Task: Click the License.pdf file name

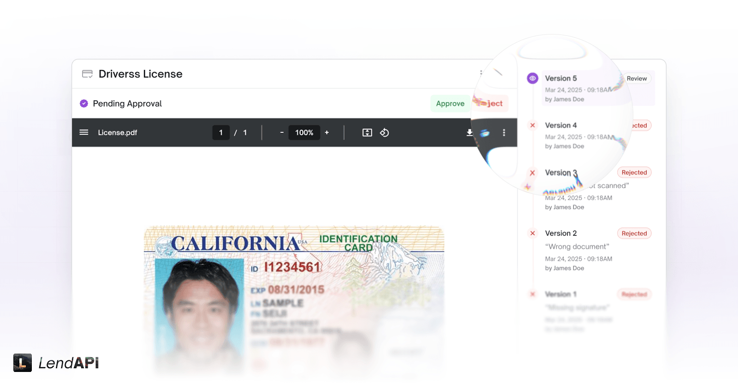Action: point(118,133)
